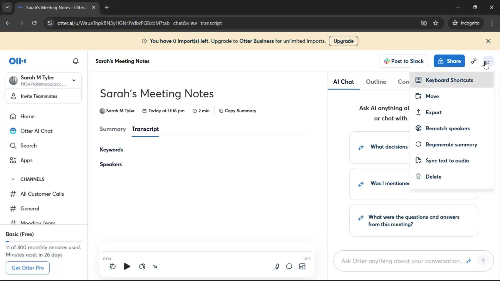Switch to the Transcript tab
Screen dimensions: 500x281
tap(145, 129)
